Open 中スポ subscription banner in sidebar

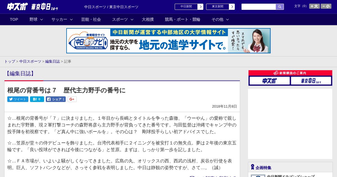[270, 81]
